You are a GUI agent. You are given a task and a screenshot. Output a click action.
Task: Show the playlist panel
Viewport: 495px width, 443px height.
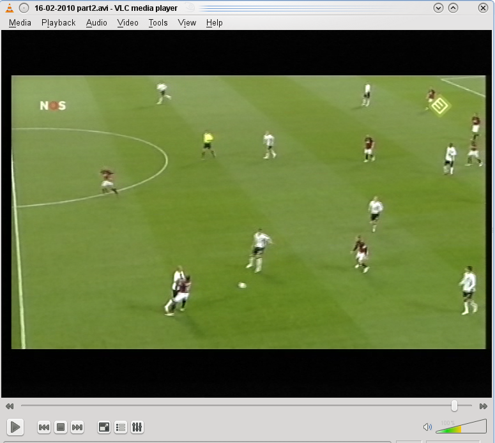(120, 427)
